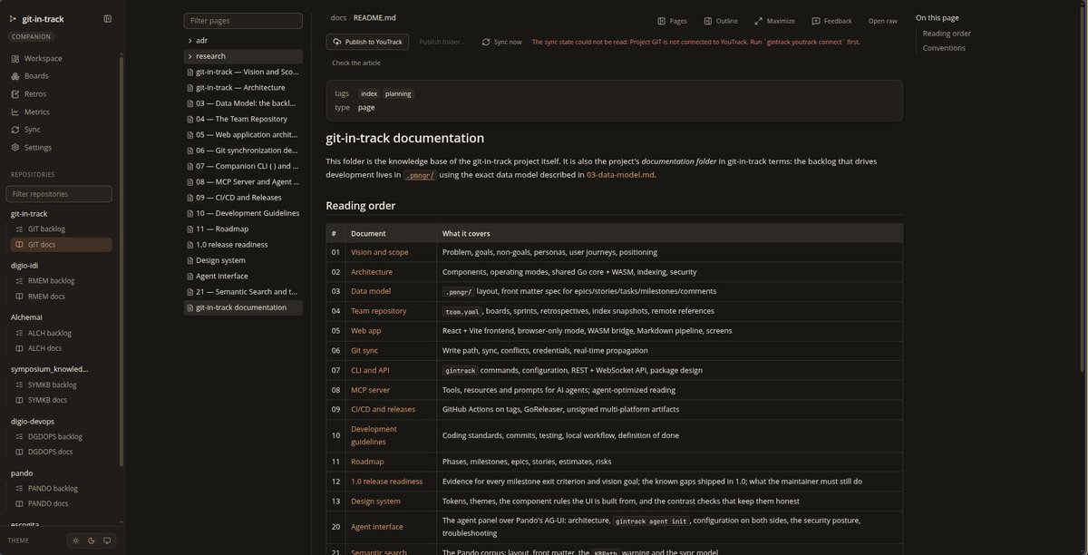Collapse the sidebar with the panel icon
Image resolution: width=1088 pixels, height=555 pixels.
click(108, 18)
